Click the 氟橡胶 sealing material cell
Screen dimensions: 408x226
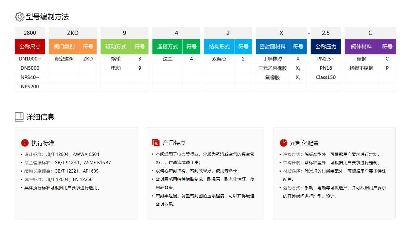272,78
